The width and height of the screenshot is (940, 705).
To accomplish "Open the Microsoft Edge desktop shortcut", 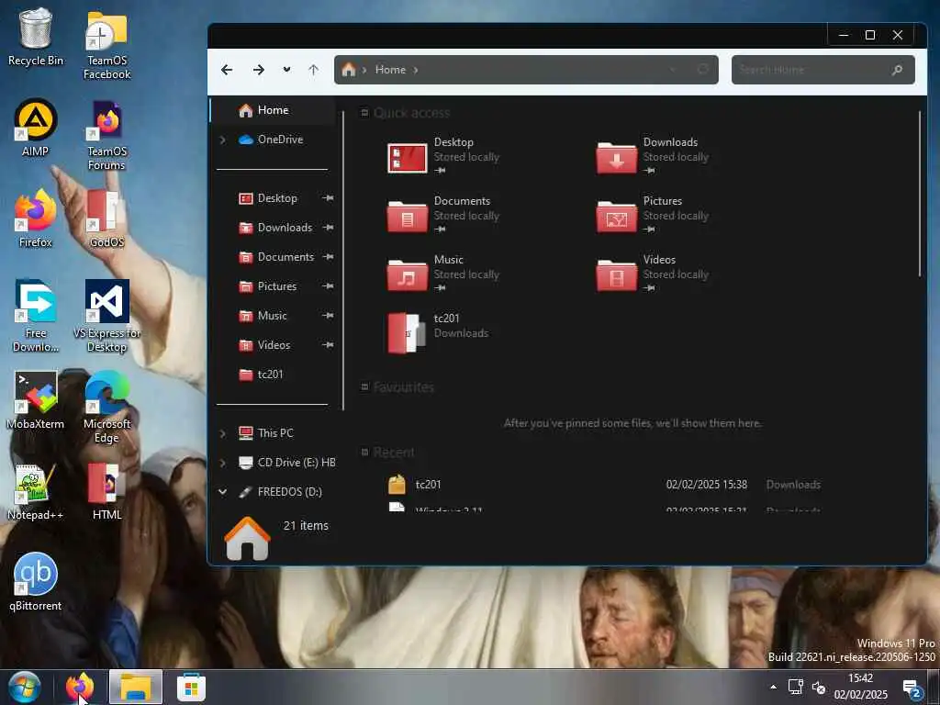I will (106, 408).
